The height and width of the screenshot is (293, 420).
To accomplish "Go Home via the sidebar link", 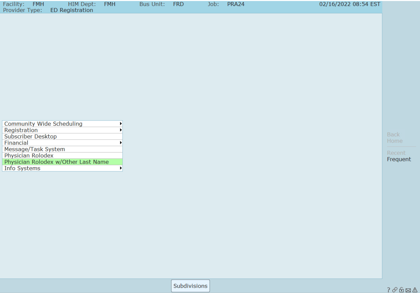I will [394, 141].
